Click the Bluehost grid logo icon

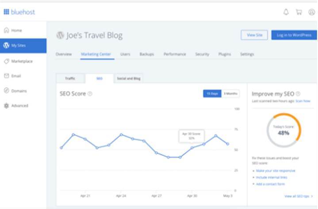[7, 12]
